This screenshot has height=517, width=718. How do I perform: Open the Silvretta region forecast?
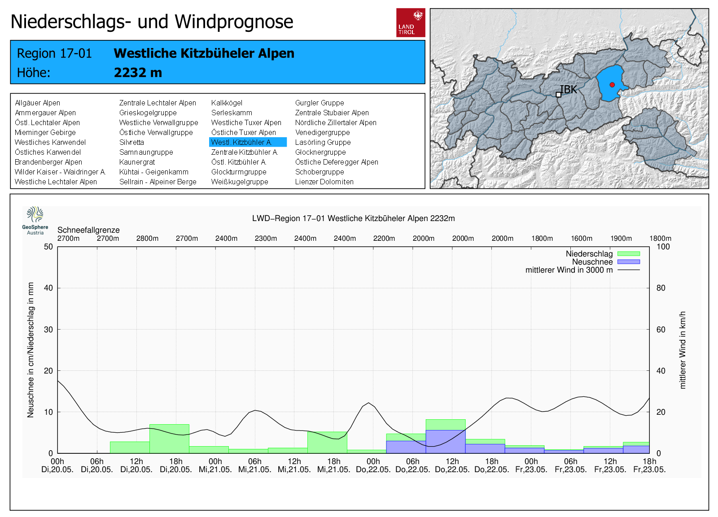coord(131,143)
